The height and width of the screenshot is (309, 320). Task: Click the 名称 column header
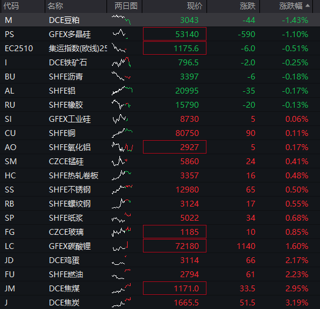(55, 6)
